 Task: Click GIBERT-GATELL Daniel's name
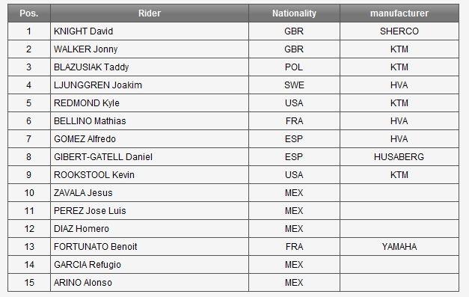[x=103, y=156]
